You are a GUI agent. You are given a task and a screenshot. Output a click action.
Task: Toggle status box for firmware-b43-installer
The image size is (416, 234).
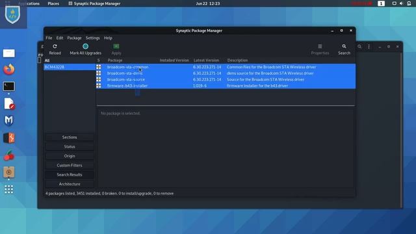click(99, 86)
